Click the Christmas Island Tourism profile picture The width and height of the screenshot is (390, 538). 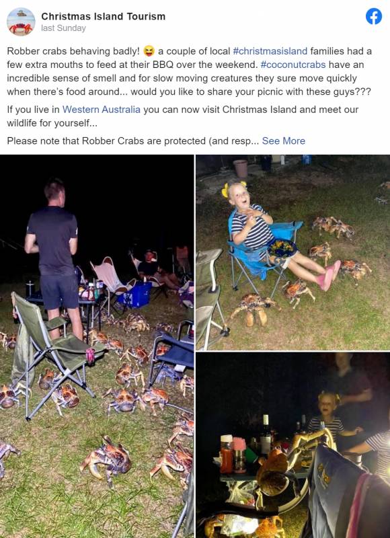tap(21, 22)
